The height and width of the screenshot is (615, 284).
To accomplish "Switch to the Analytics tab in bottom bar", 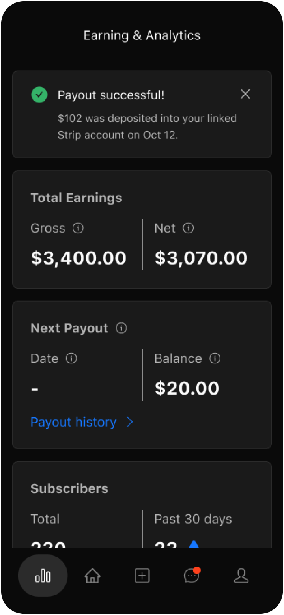I will [x=43, y=576].
